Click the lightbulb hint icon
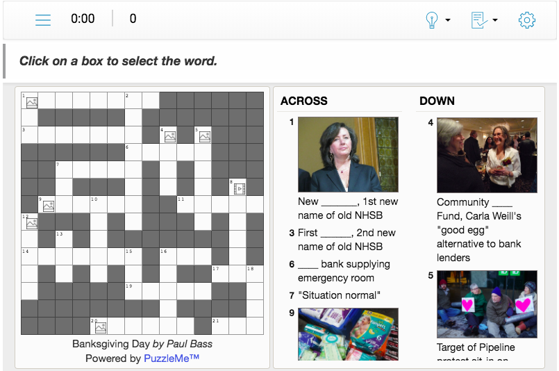This screenshot has width=559, height=371. click(x=432, y=20)
